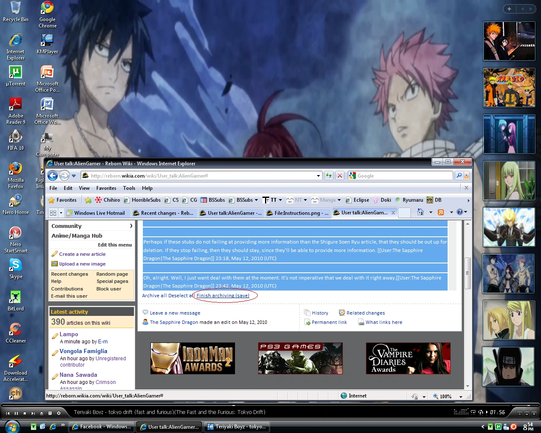
Task: Open the CCleaner desktop icon
Action: tap(16, 333)
